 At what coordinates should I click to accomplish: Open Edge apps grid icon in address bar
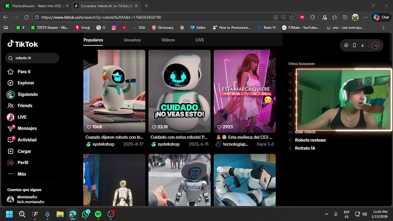[275, 17]
